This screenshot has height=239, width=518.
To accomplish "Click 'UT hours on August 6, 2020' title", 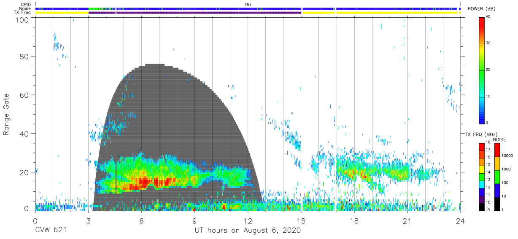I will [248, 231].
